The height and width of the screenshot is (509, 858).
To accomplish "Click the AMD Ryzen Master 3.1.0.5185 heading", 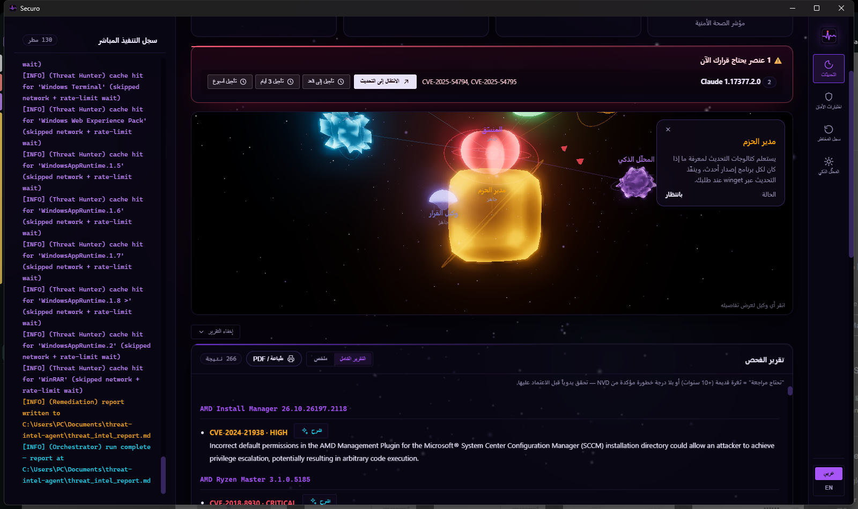I will [x=255, y=480].
